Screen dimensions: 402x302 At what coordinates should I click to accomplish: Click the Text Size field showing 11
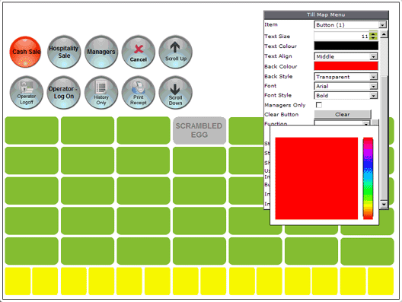click(341, 36)
